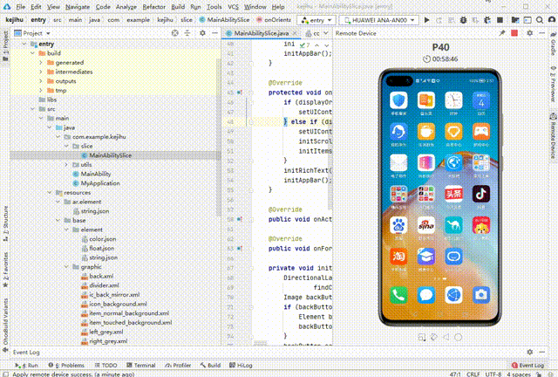Open the Terminal tool window
The width and height of the screenshot is (558, 377).
click(141, 365)
